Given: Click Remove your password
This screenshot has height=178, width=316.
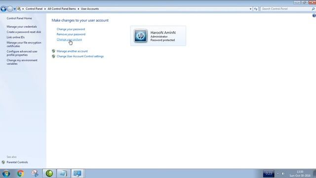Looking at the screenshot, I should coord(71,34).
